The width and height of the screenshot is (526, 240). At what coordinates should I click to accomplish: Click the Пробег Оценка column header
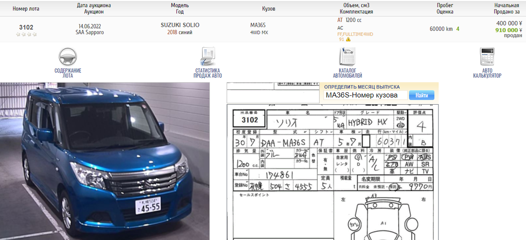click(445, 8)
